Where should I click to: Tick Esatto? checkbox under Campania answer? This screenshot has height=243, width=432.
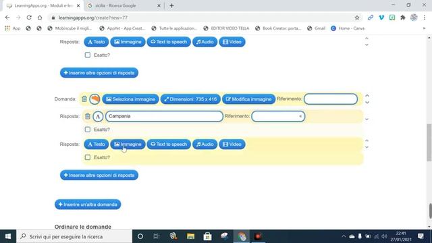coord(88,130)
